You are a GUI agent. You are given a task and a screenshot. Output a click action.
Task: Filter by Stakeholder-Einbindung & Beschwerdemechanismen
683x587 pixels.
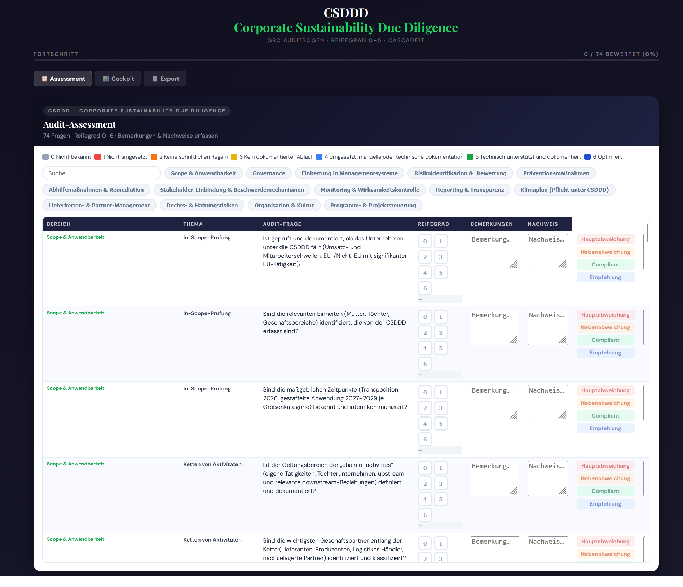[232, 190]
